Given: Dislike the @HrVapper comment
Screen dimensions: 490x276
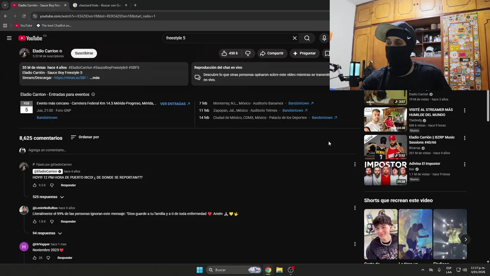Looking at the screenshot, I should coord(48,258).
